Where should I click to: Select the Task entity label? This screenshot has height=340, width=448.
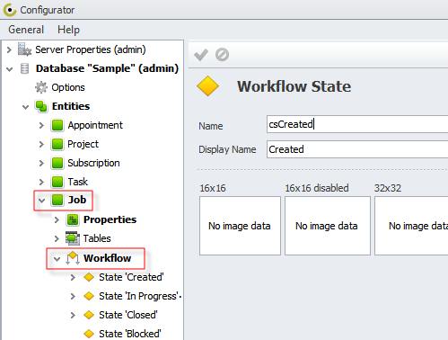pos(78,182)
